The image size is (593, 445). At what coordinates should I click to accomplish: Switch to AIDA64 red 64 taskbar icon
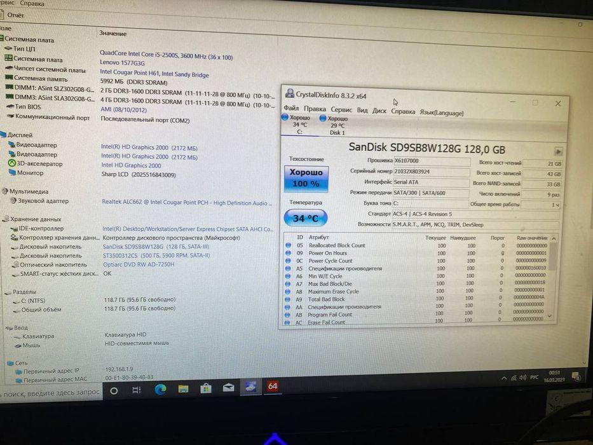[x=273, y=386]
